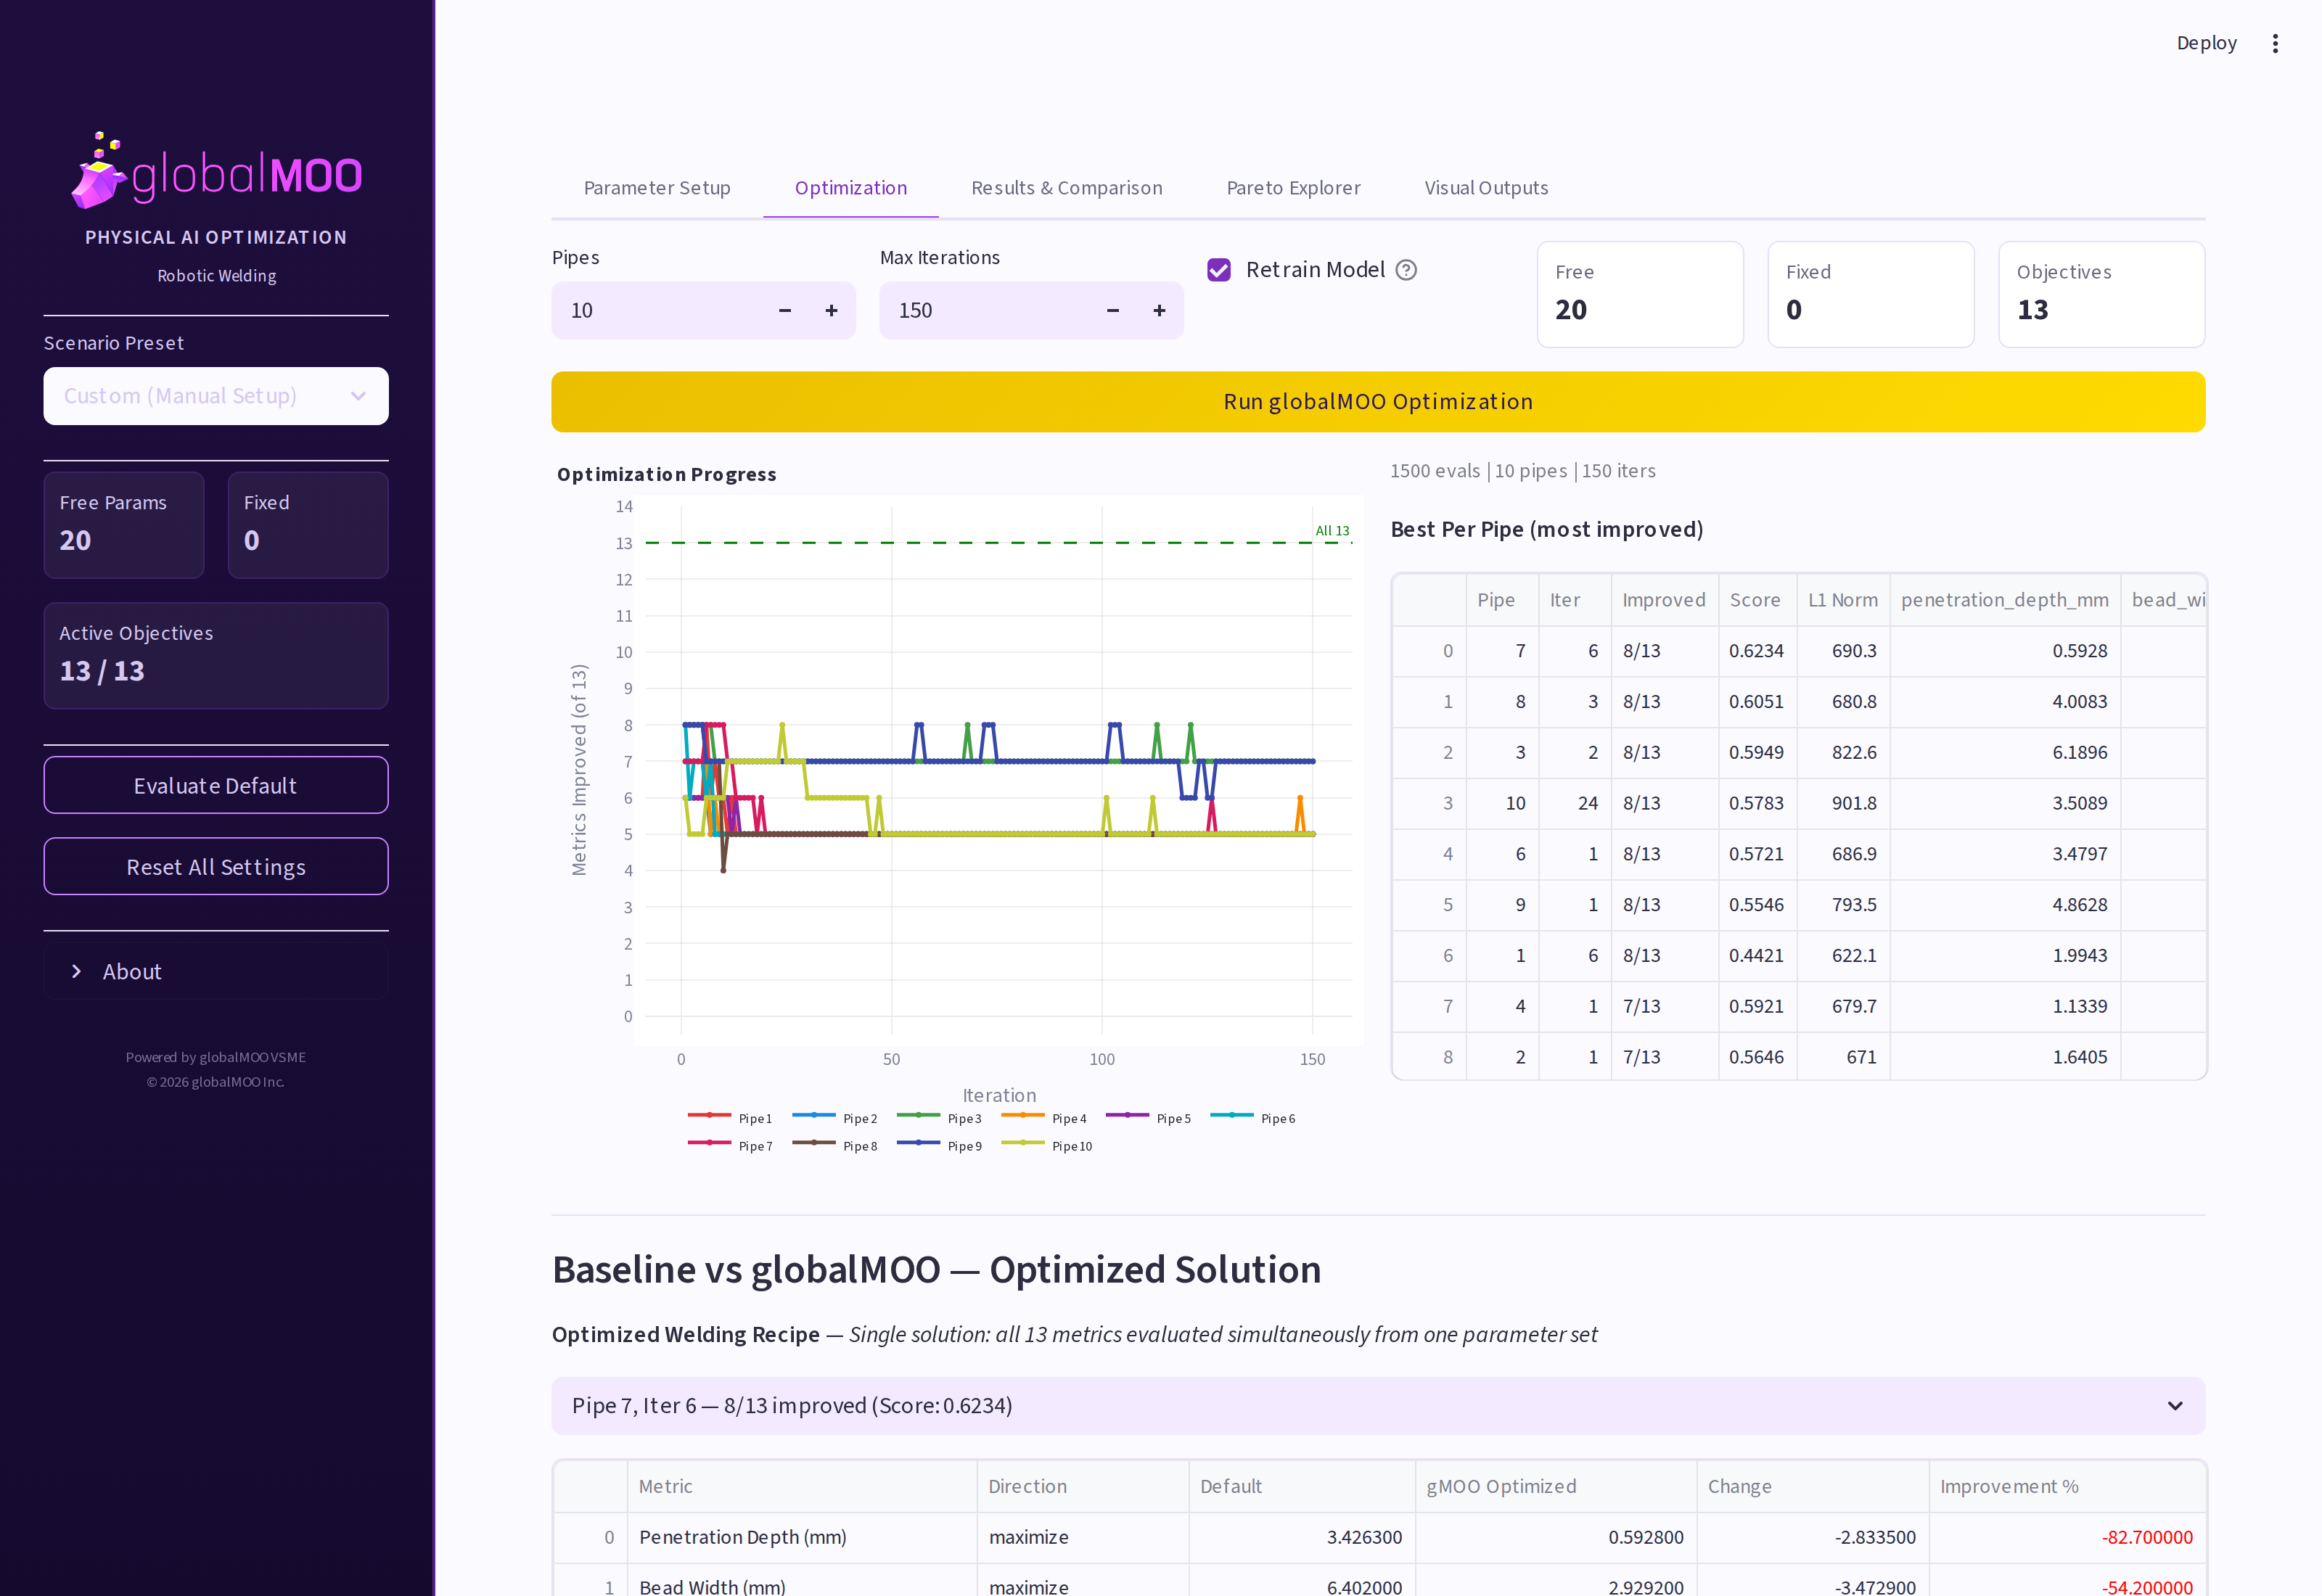The width and height of the screenshot is (2322, 1596).
Task: Sort table by L1 Norm column header
Action: (1843, 600)
